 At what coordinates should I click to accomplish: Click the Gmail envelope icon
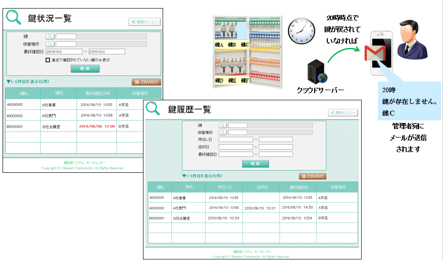[x=375, y=53]
